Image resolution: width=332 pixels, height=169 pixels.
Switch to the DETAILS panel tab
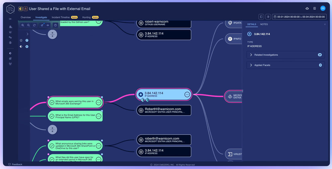pyautogui.click(x=252, y=24)
